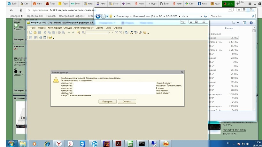Click the magnifier Find icon in Configurator
The height and width of the screenshot is (147, 262).
pos(83,33)
